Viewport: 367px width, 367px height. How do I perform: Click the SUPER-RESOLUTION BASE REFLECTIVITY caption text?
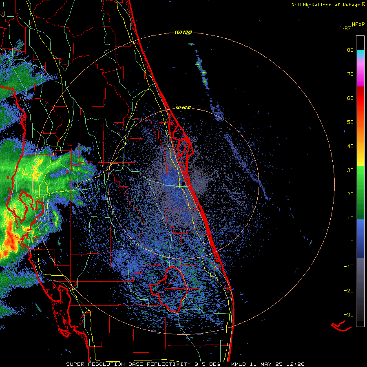(x=128, y=364)
